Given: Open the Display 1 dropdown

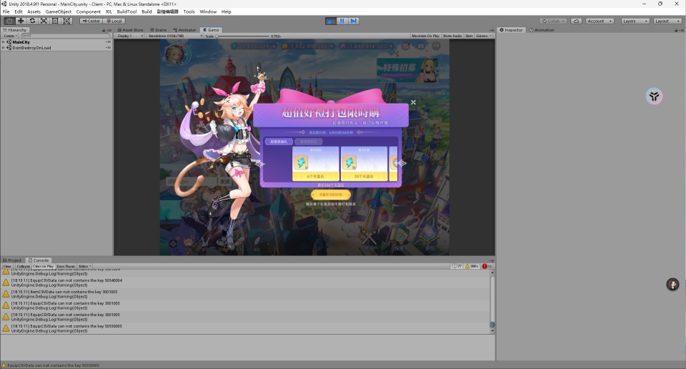Looking at the screenshot, I should pos(130,36).
